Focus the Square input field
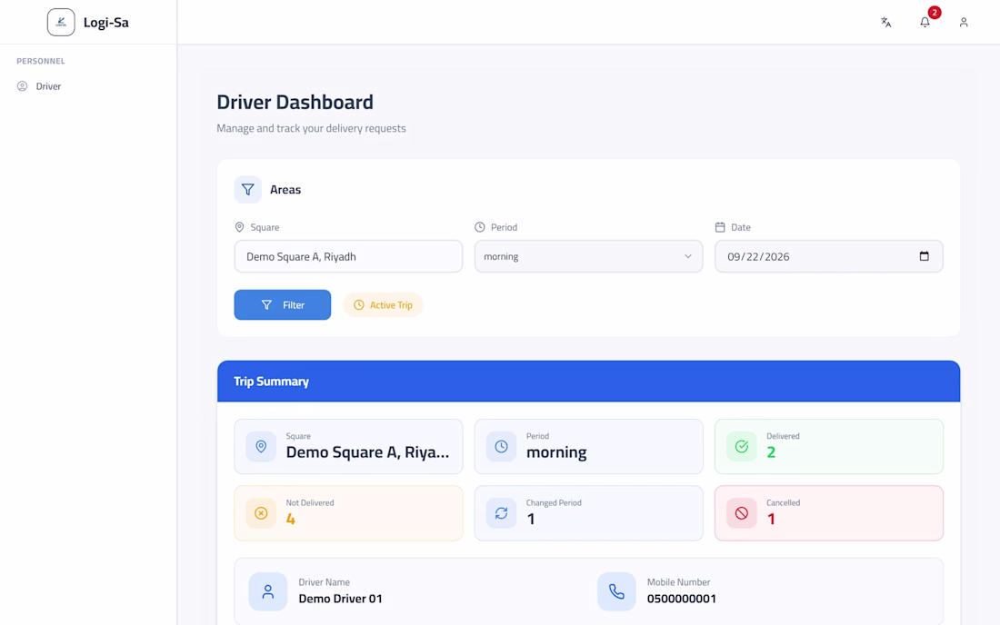This screenshot has width=1000, height=625. tap(348, 256)
